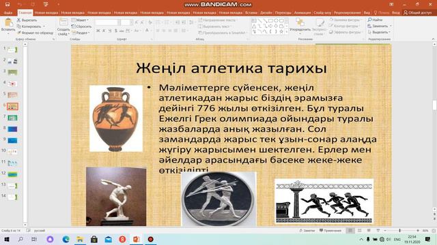437x245 pixels.
Task: Toggle underline Ч formatting
Action: [x=110, y=31]
